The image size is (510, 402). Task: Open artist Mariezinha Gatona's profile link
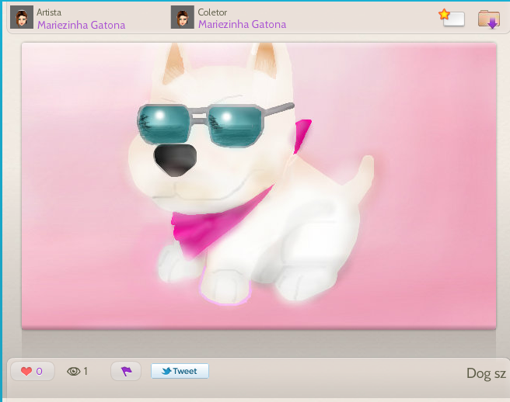(x=81, y=25)
